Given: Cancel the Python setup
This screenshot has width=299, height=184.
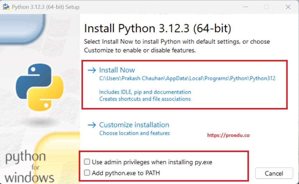Looking at the screenshot, I should [274, 173].
